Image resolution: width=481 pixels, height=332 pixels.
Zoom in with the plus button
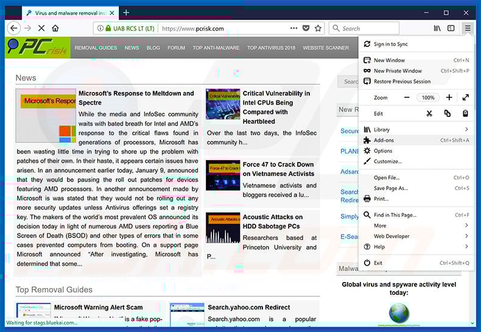[449, 97]
